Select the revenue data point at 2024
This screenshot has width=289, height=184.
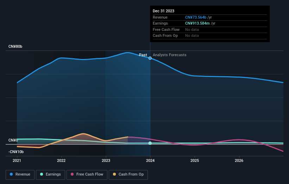150,58
